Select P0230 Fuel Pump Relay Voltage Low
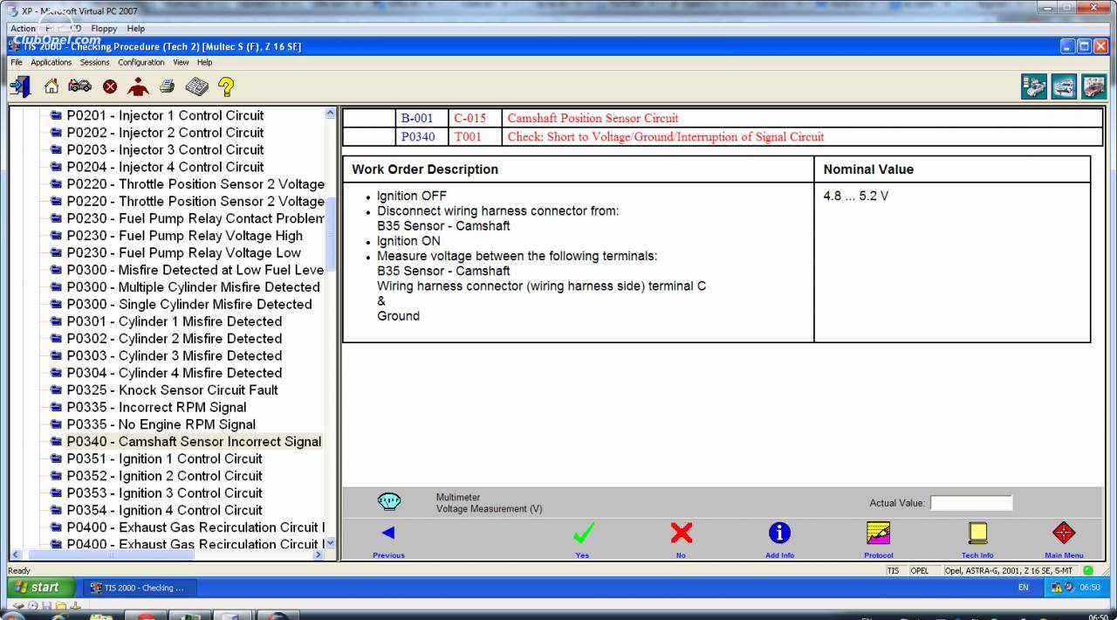The height and width of the screenshot is (620, 1117). [183, 253]
